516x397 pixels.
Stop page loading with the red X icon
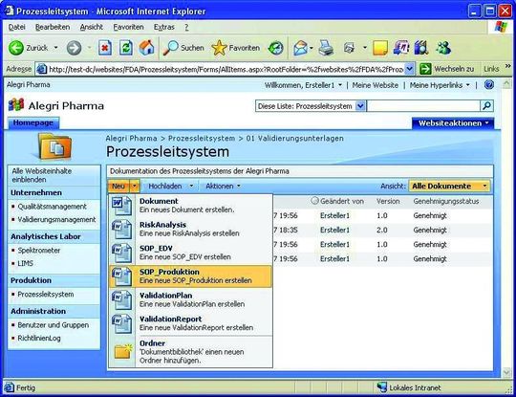coord(105,48)
